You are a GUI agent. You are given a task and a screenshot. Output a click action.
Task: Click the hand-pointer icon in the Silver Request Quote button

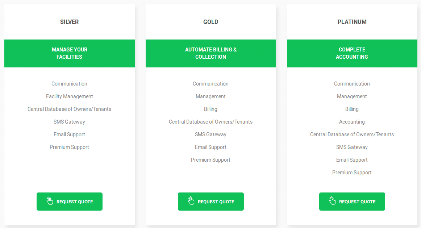(50, 200)
